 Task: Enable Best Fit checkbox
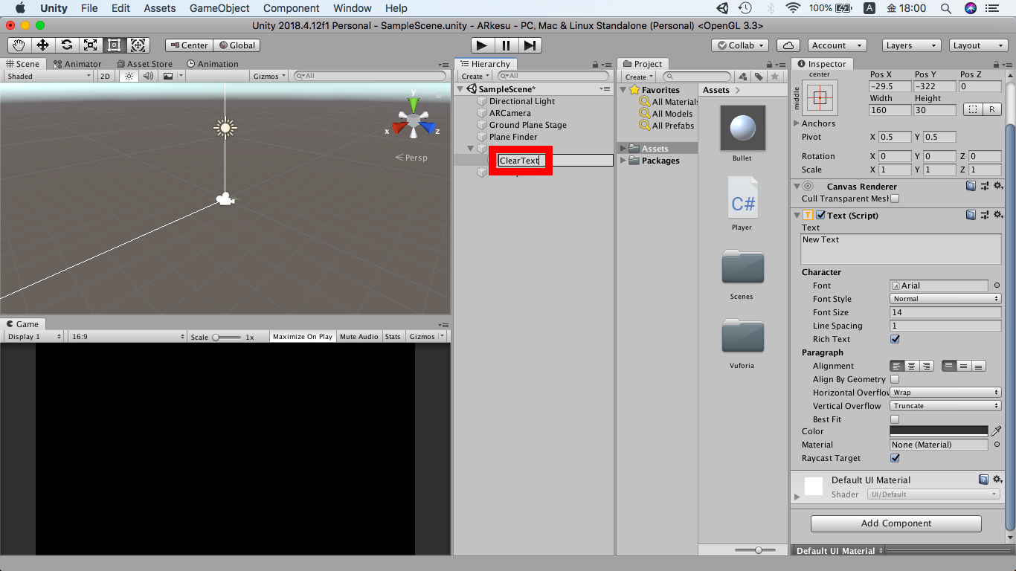click(x=895, y=419)
